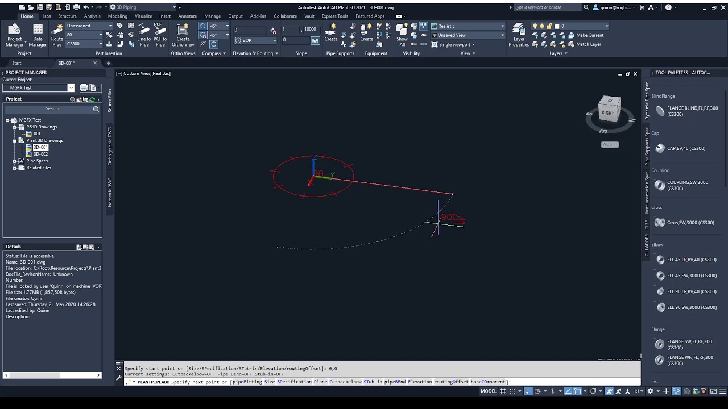Toggle the slope on/off button

point(315,40)
